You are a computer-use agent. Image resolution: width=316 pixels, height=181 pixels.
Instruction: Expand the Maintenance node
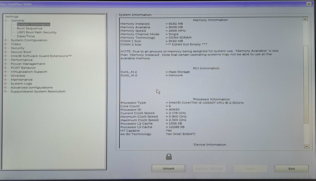[5, 80]
